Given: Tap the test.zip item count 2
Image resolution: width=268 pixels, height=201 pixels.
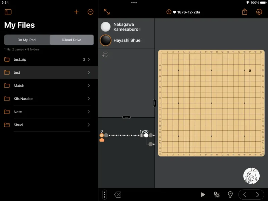Looking at the screenshot, I should pos(84,60).
